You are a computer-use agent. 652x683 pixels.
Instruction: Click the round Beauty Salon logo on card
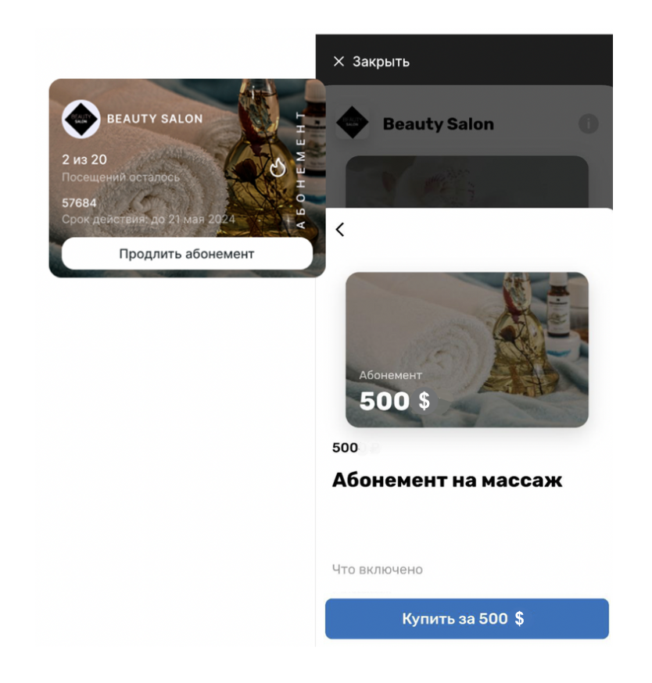click(x=81, y=119)
